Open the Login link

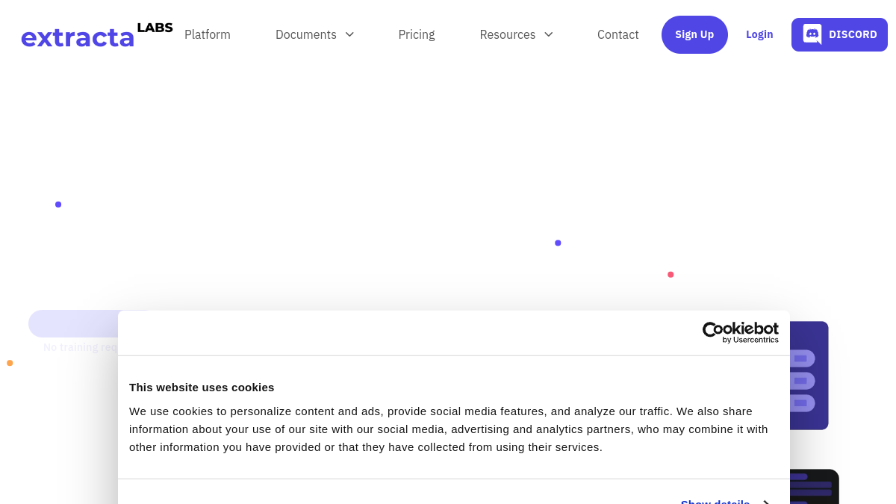click(x=759, y=34)
